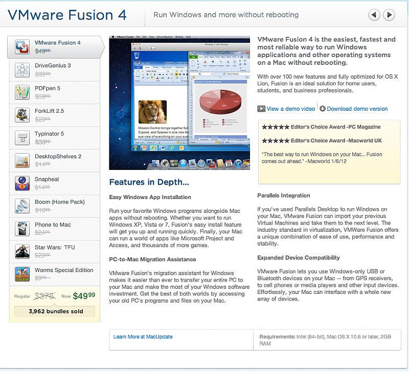Image resolution: width=409 pixels, height=372 pixels.
Task: Click the PDFpen 5 icon
Action: pos(22,92)
